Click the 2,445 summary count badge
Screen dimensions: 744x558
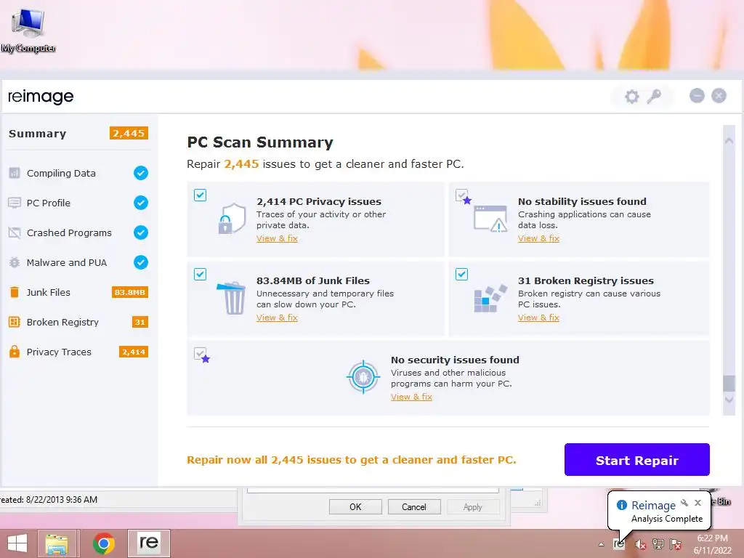(129, 134)
